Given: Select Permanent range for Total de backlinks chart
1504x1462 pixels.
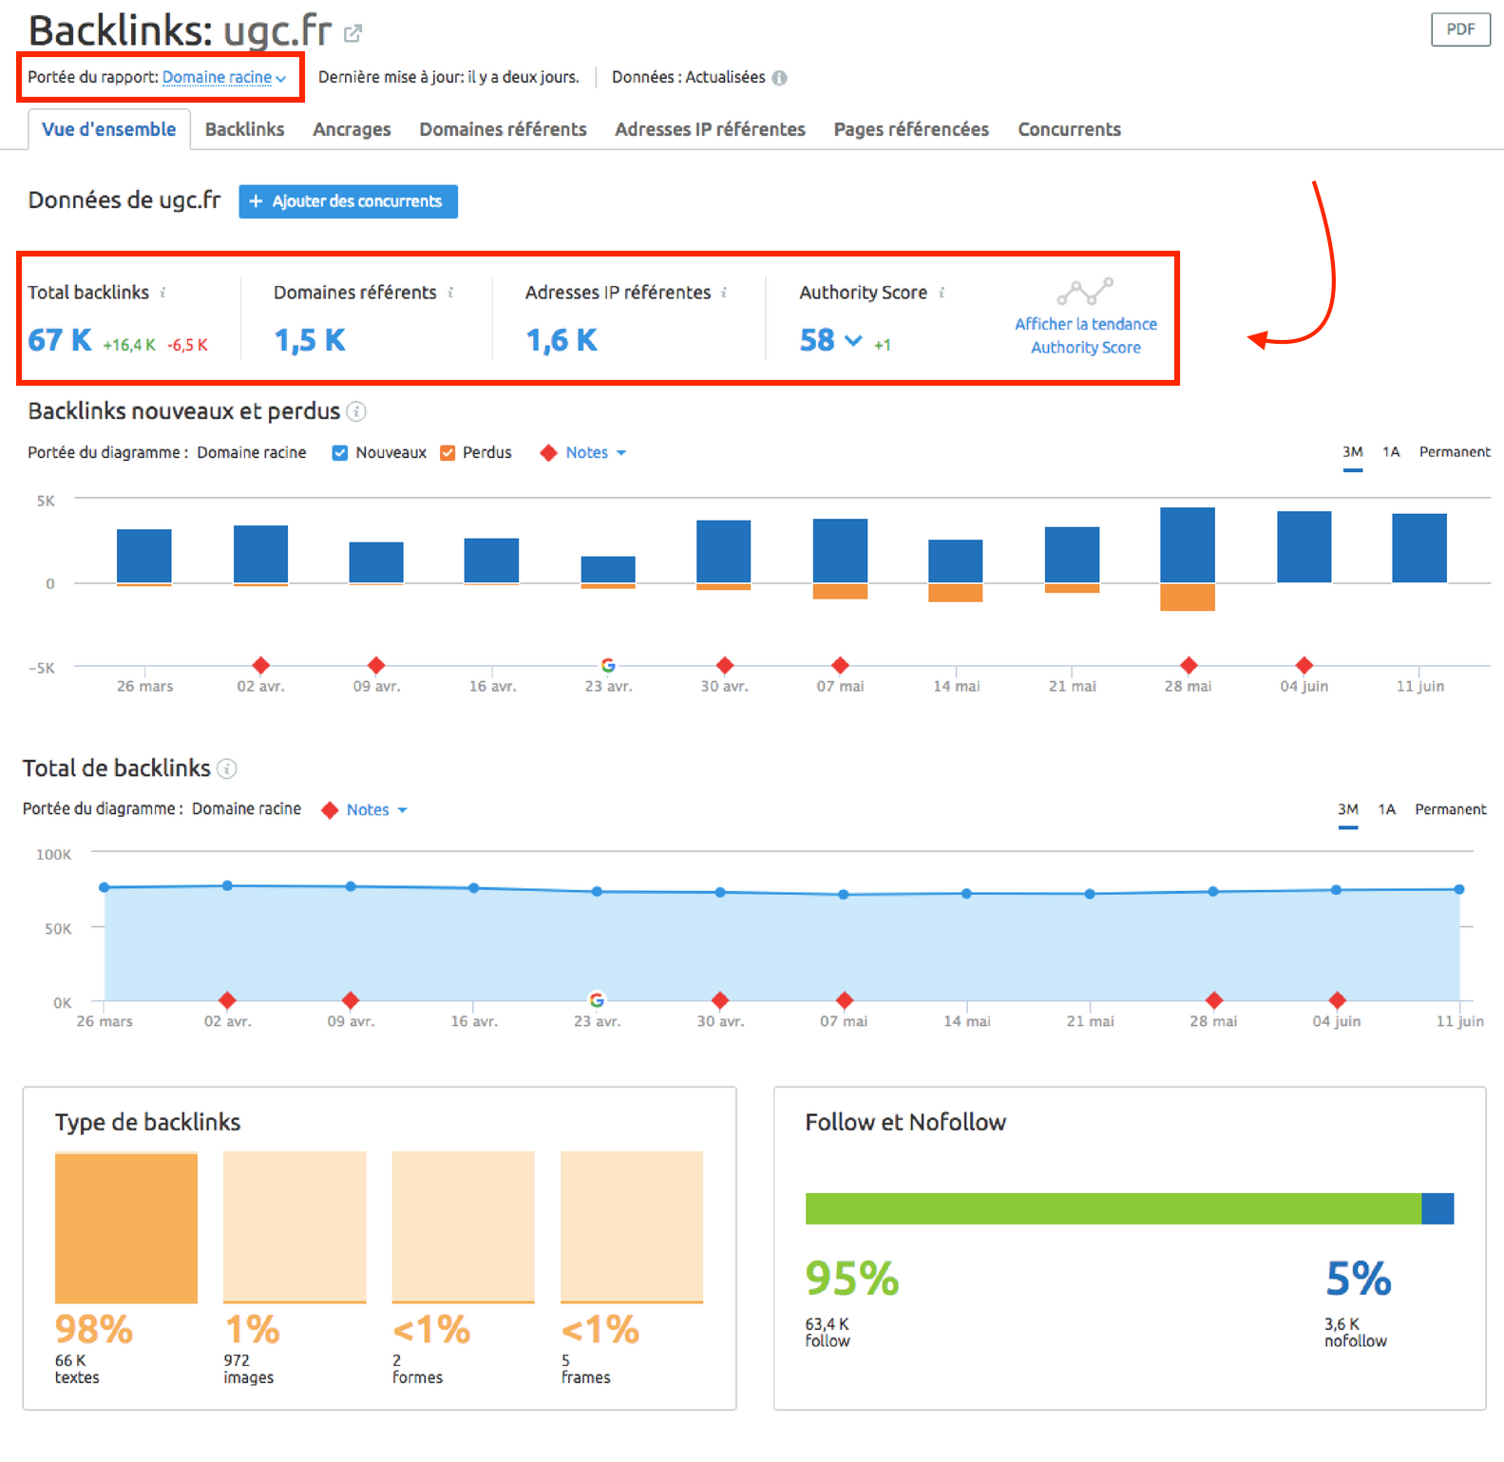Looking at the screenshot, I should 1450,809.
